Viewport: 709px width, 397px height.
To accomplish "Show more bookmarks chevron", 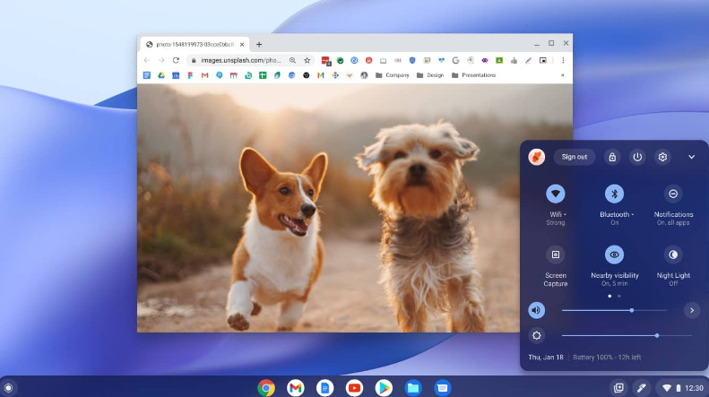I will (x=563, y=75).
